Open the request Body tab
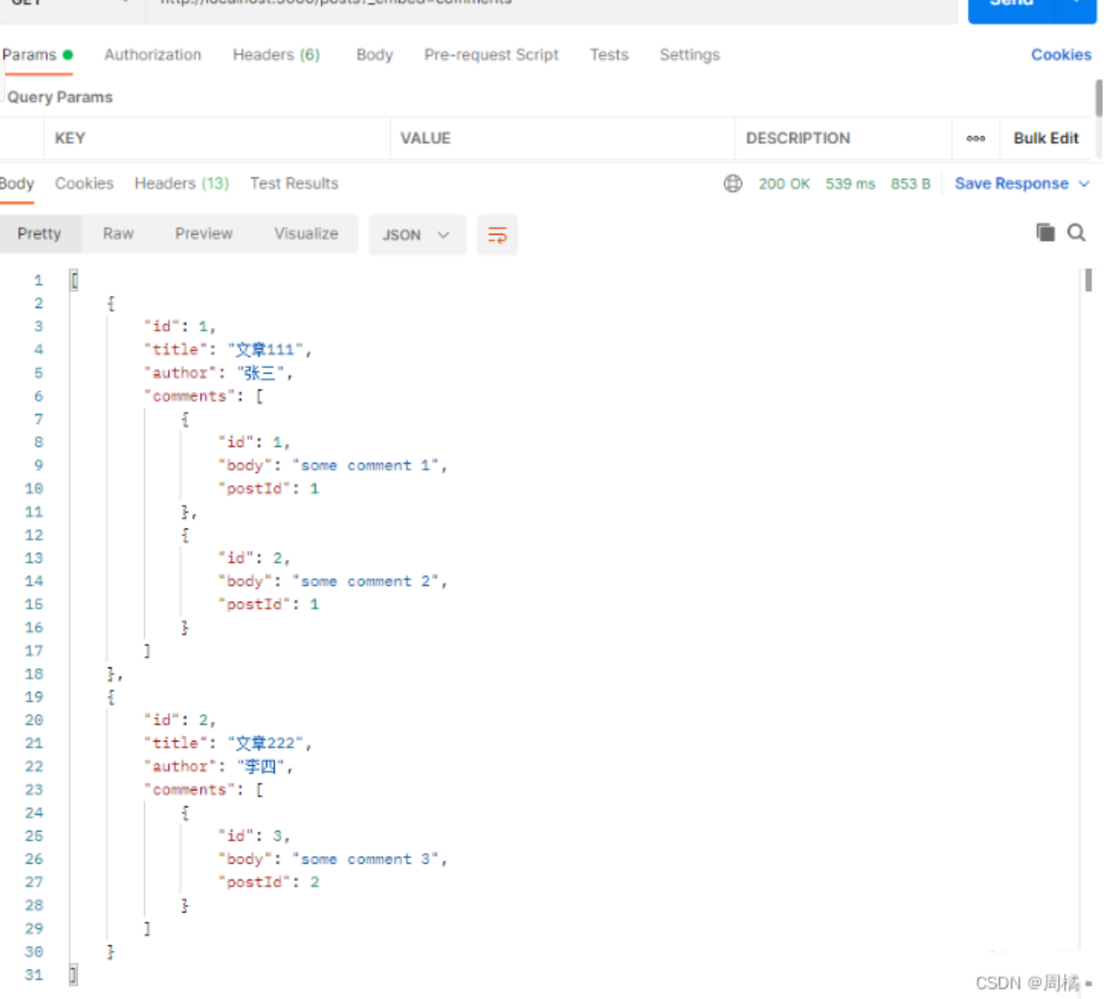The image size is (1113, 999). coord(374,55)
